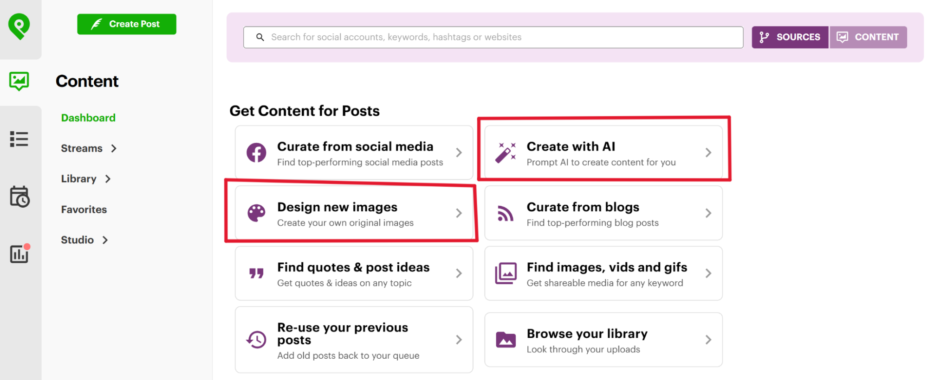This screenshot has width=928, height=380.
Task: Open Library in the Content menu
Action: (78, 179)
